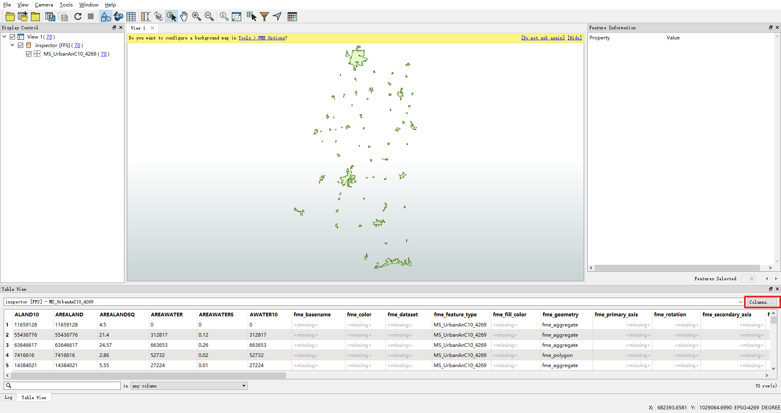Open the View menu
The image size is (781, 413).
pos(23,5)
